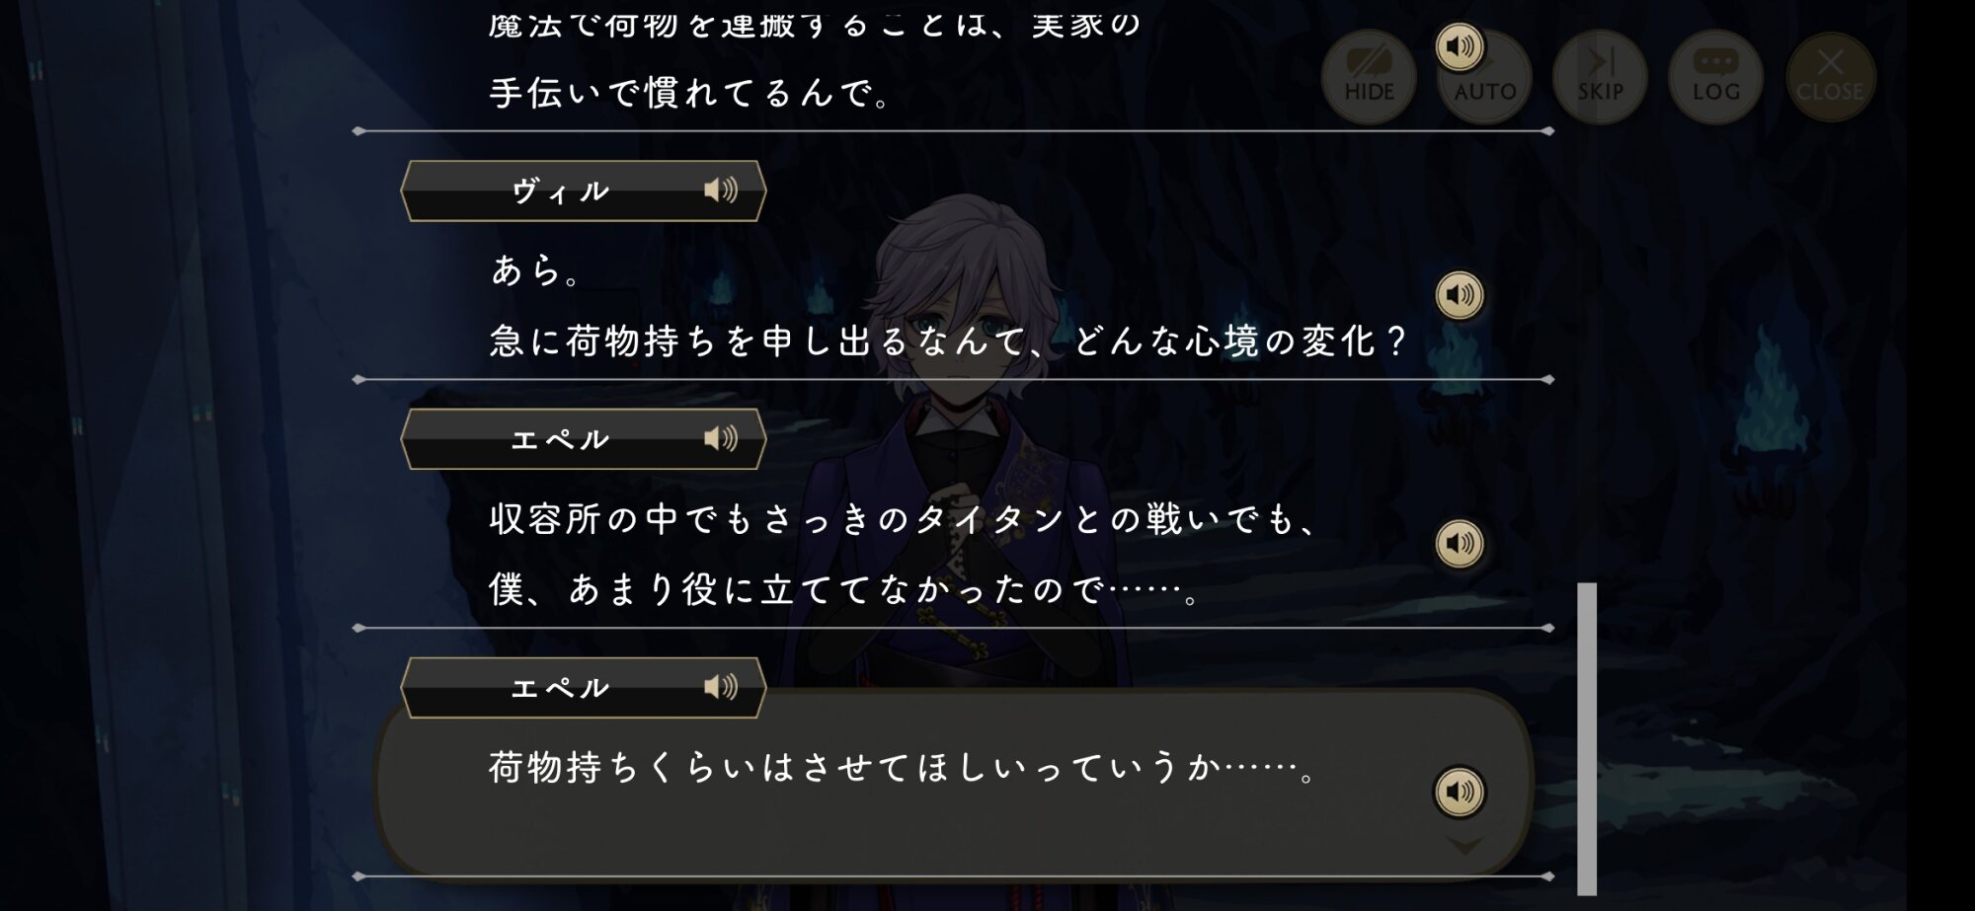Play voice on first エペル name tag

click(x=721, y=438)
